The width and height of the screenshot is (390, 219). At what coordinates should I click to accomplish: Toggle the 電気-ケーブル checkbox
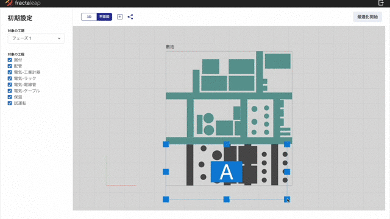[x=10, y=91]
